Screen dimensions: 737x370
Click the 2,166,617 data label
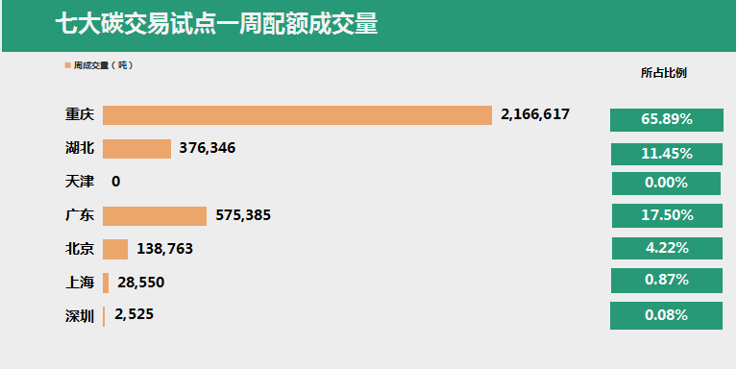[x=535, y=114]
